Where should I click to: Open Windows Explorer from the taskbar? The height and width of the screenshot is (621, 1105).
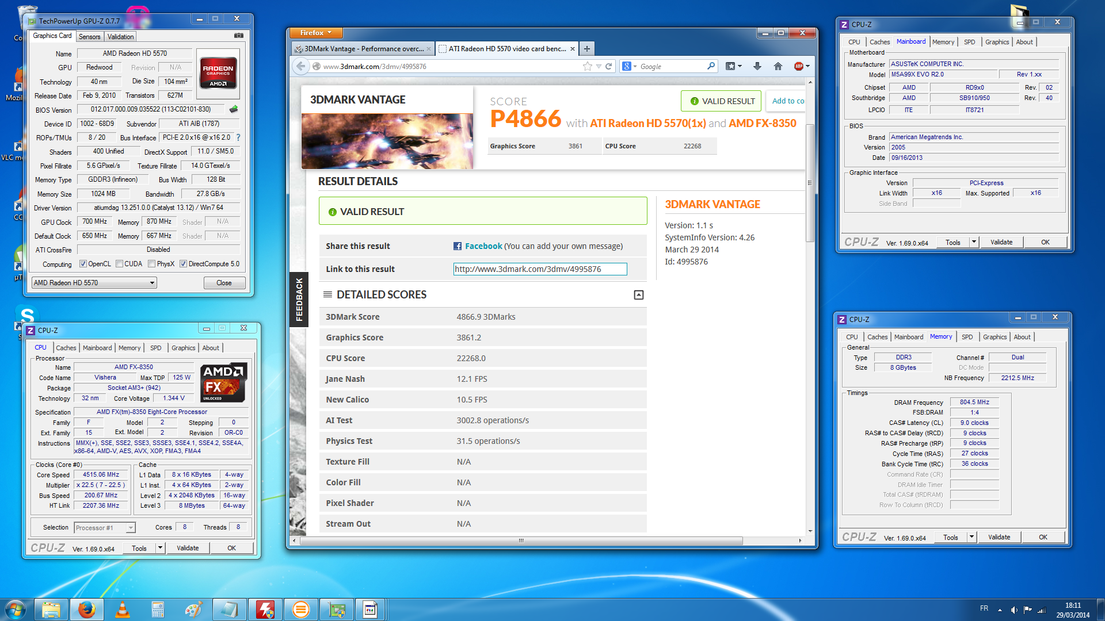point(51,609)
